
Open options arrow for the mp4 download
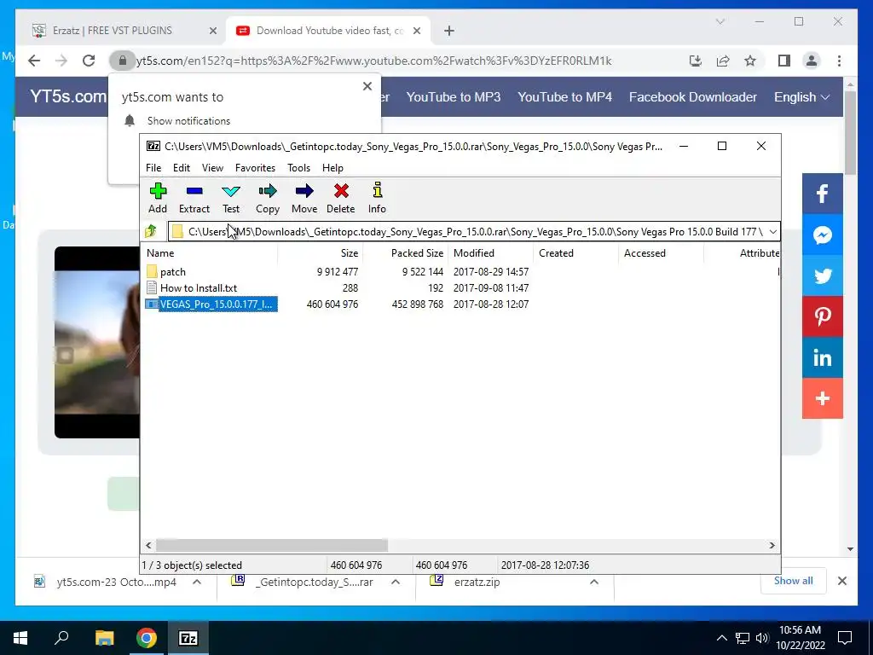click(x=197, y=582)
